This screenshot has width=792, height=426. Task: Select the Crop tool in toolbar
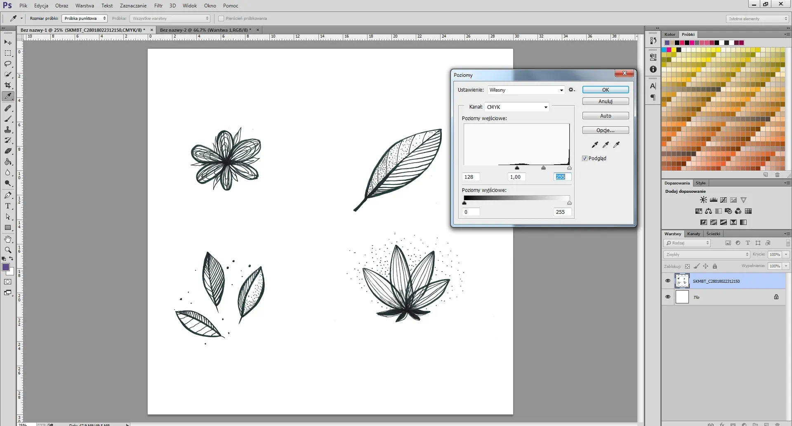[x=8, y=85]
